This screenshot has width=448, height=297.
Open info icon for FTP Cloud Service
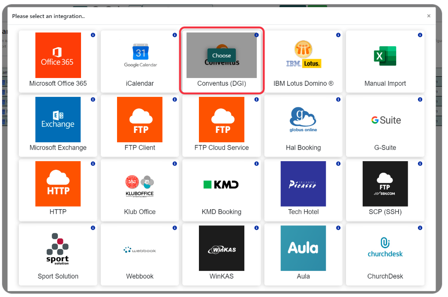[x=256, y=99]
